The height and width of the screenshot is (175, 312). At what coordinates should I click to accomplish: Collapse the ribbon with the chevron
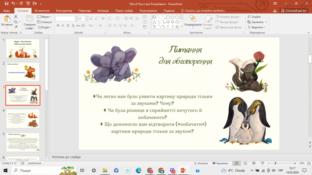pos(309,32)
